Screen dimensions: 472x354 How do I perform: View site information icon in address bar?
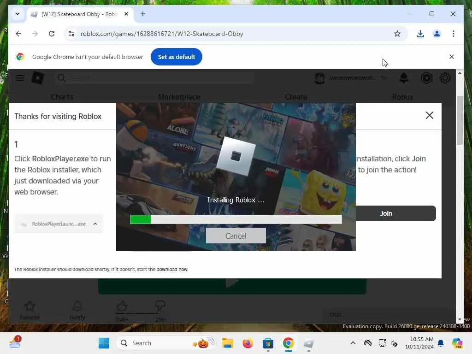click(x=71, y=34)
